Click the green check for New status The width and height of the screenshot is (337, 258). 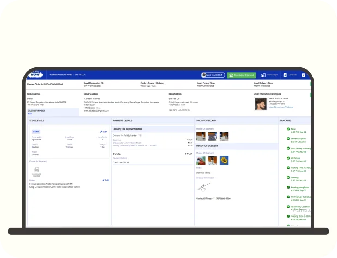click(x=287, y=130)
